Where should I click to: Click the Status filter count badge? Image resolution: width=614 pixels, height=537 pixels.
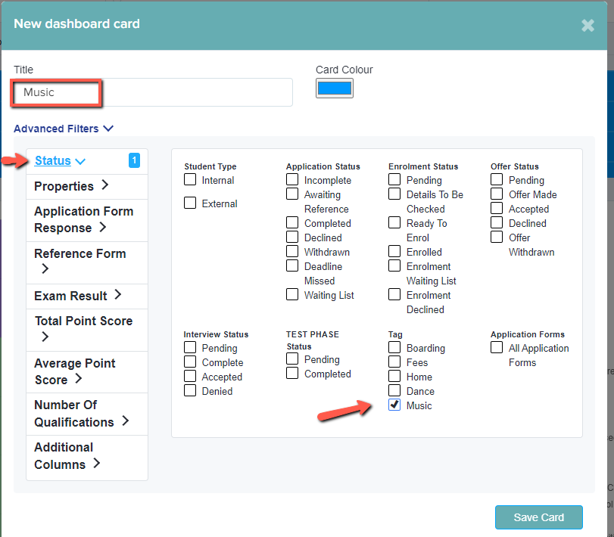(134, 160)
